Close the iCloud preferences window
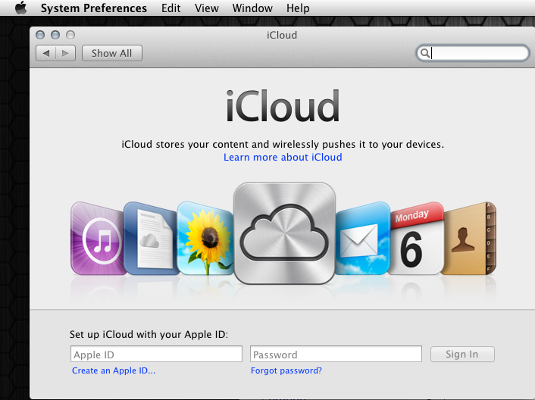 tap(40, 35)
